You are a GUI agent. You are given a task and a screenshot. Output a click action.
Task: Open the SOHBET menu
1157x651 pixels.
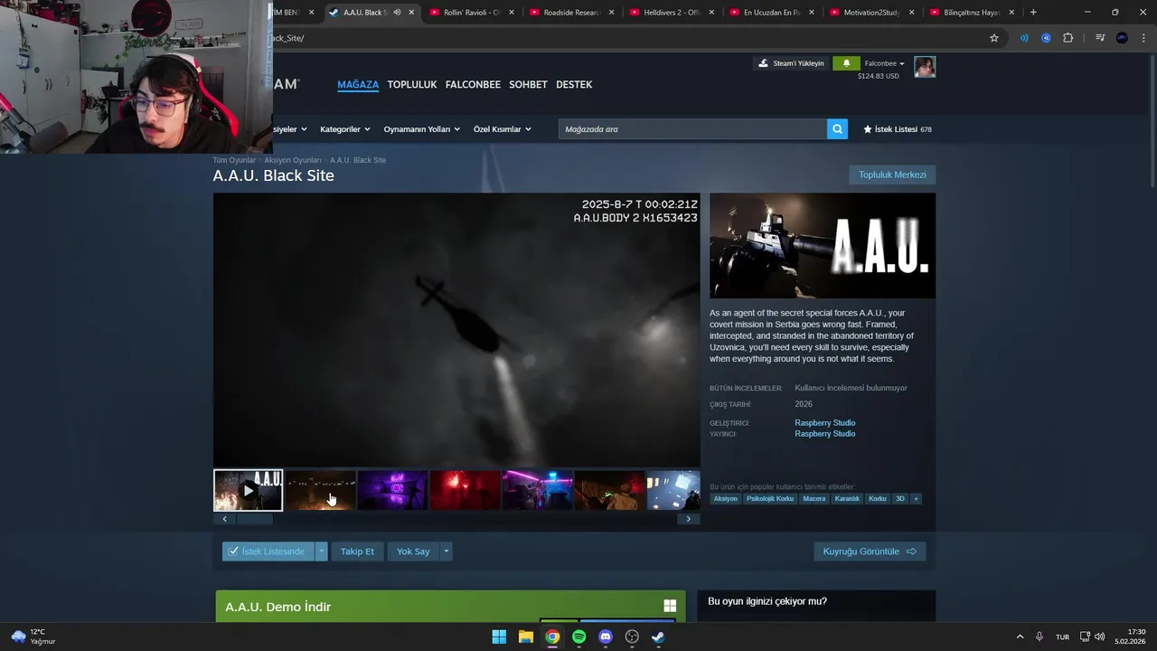(x=528, y=84)
